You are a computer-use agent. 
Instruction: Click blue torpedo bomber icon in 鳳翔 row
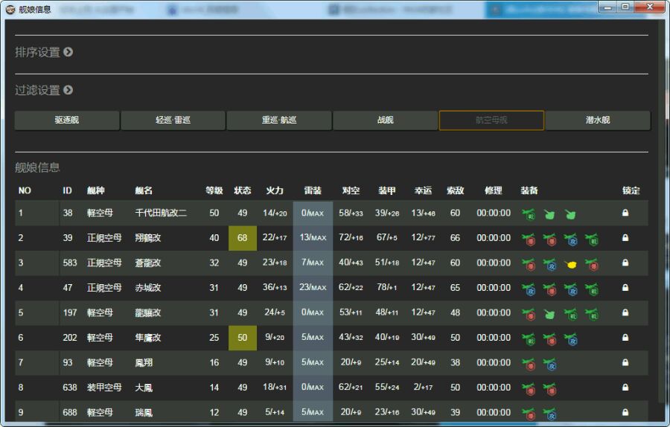click(x=549, y=364)
